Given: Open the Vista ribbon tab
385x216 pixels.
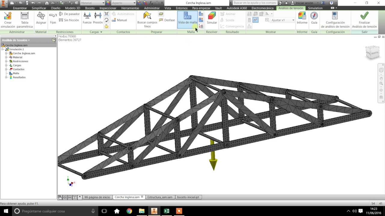Looking at the screenshot, I should (x=168, y=8).
